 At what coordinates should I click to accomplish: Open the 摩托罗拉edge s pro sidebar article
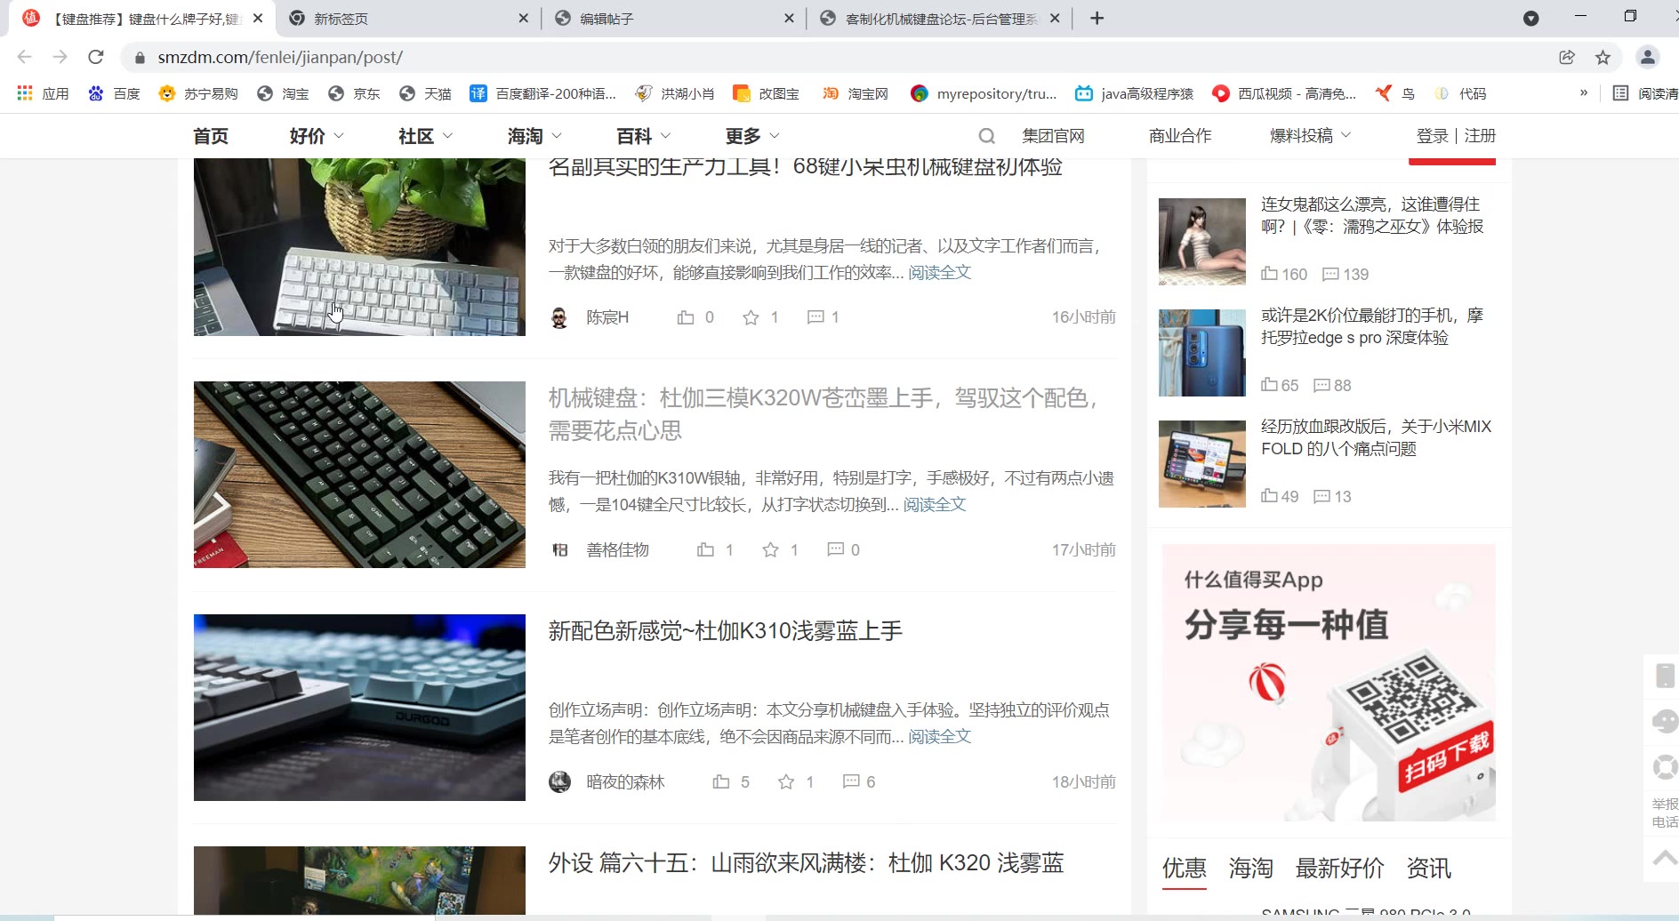tap(1372, 326)
